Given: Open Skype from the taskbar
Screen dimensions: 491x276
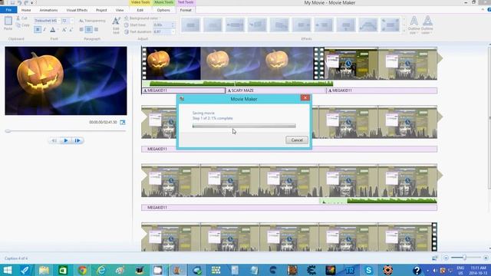Looking at the screenshot, I should 368,270.
